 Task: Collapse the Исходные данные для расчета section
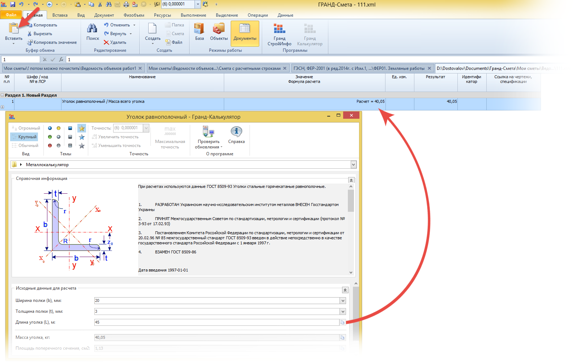(345, 290)
